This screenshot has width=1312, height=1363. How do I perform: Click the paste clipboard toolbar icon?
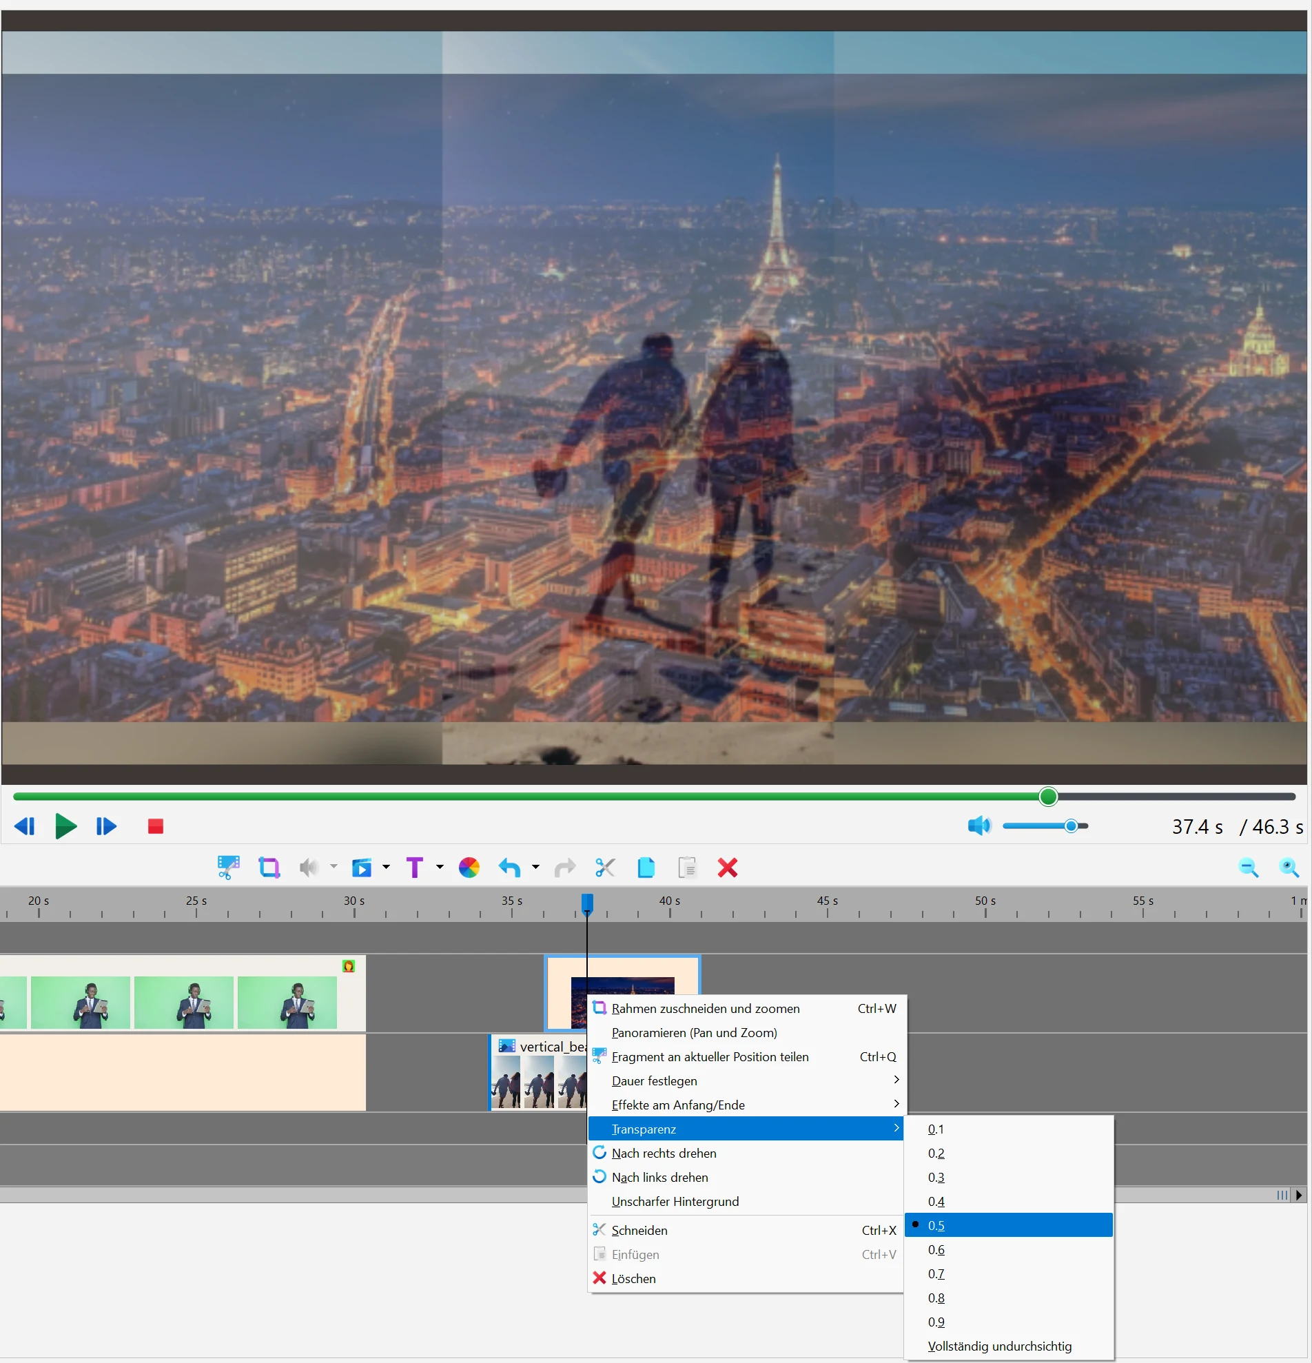pyautogui.click(x=687, y=867)
